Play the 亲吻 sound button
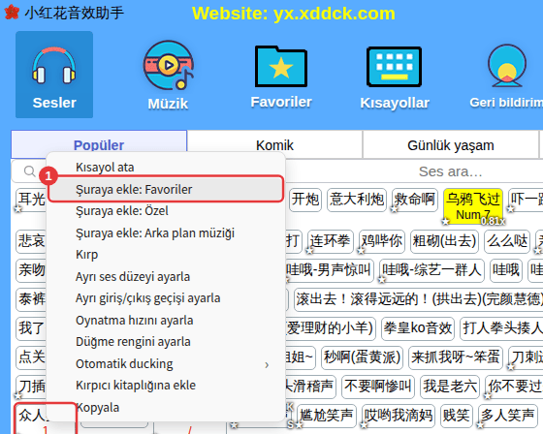 tap(31, 270)
